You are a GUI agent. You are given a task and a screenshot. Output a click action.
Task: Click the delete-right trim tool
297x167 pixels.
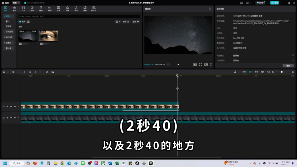35,72
